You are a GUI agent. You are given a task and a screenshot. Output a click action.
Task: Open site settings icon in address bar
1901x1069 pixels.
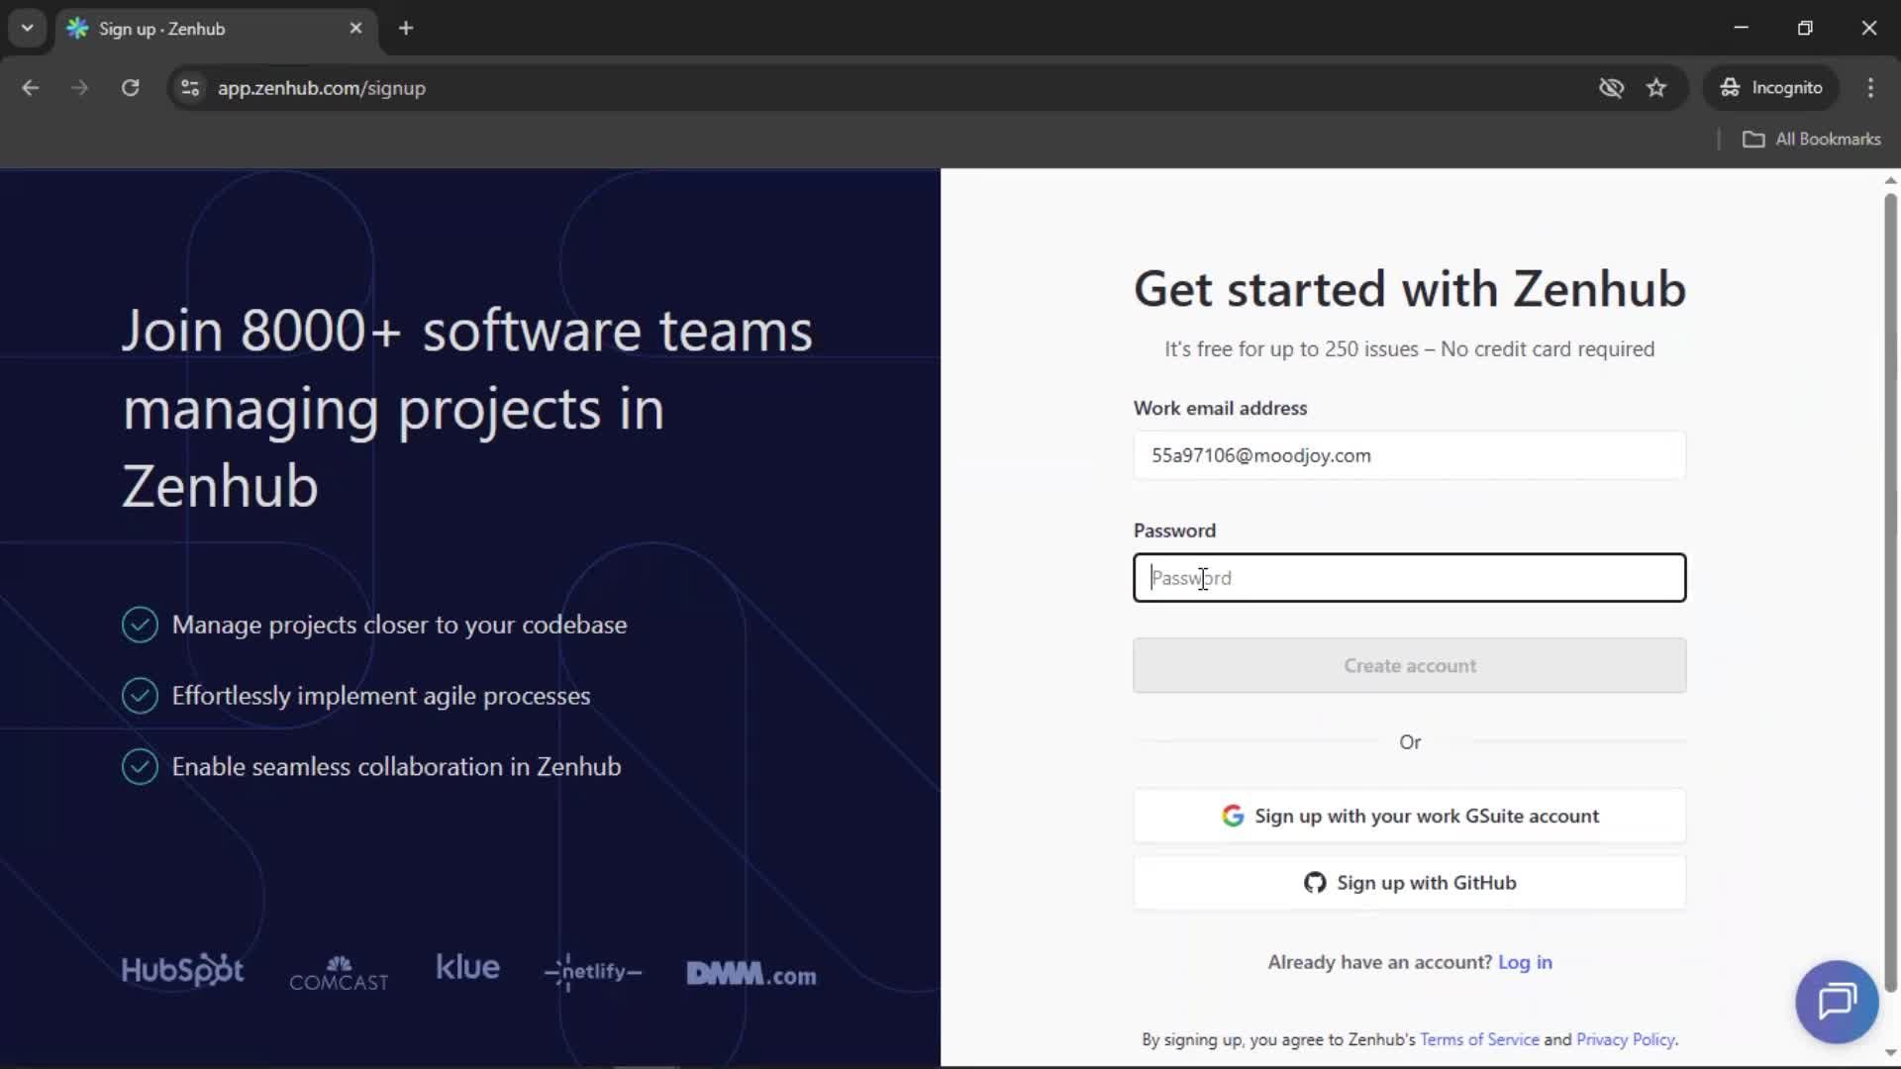pos(190,88)
